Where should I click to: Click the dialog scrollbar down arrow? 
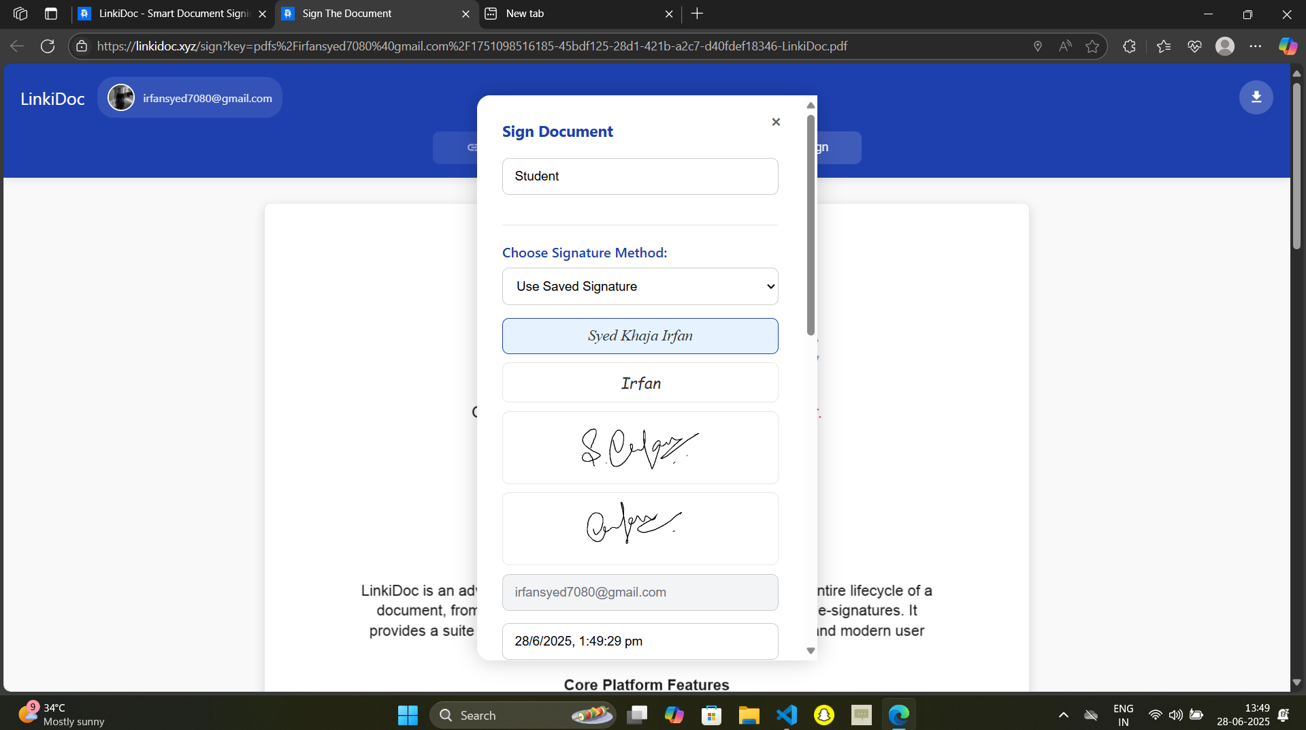point(811,650)
